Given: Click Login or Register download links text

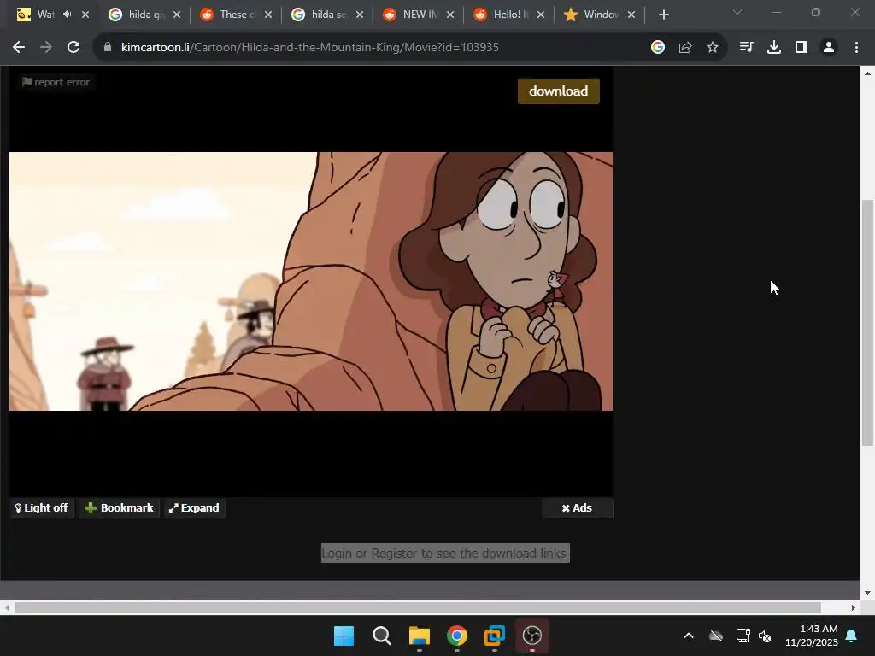Looking at the screenshot, I should (x=444, y=553).
